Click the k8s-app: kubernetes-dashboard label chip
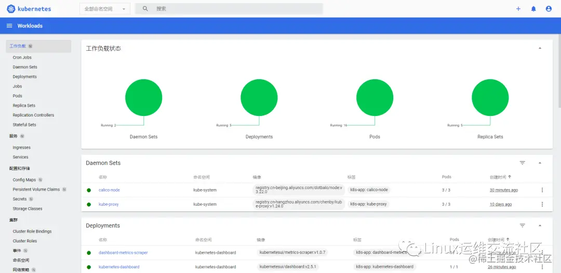Viewport: 561px width, 273px height. coord(384,267)
